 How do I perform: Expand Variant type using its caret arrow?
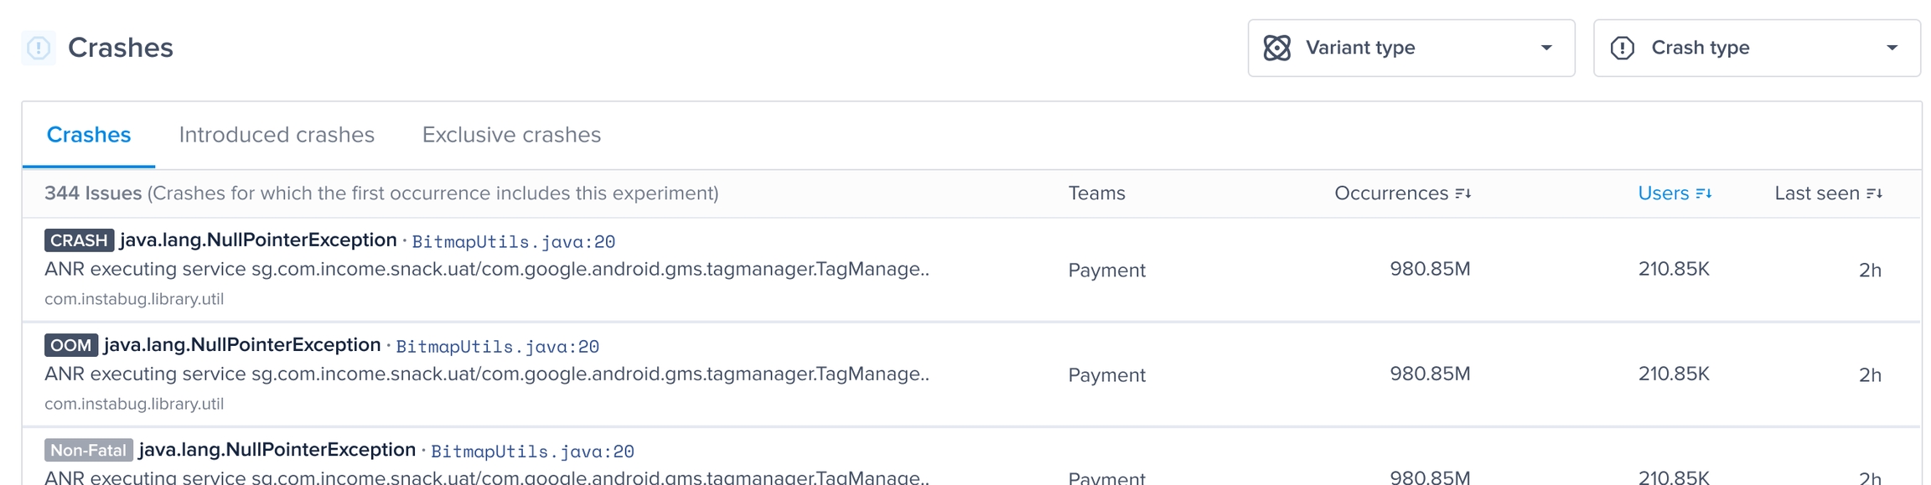(x=1546, y=48)
